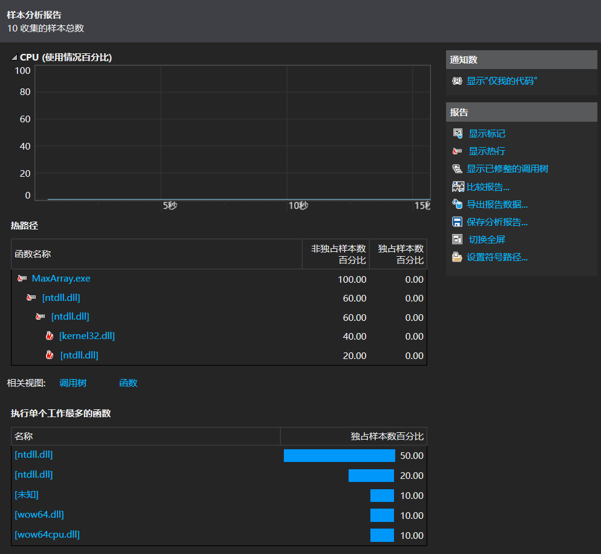Open the 设置符号路径... link

497,257
